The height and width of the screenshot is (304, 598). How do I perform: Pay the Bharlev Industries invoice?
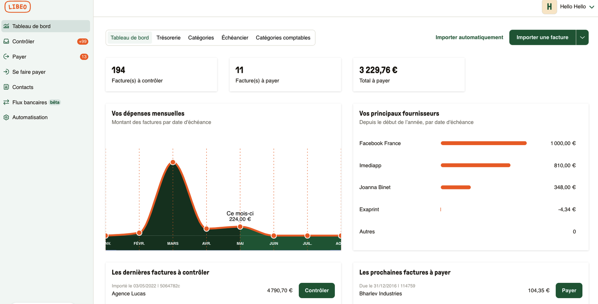coord(569,290)
